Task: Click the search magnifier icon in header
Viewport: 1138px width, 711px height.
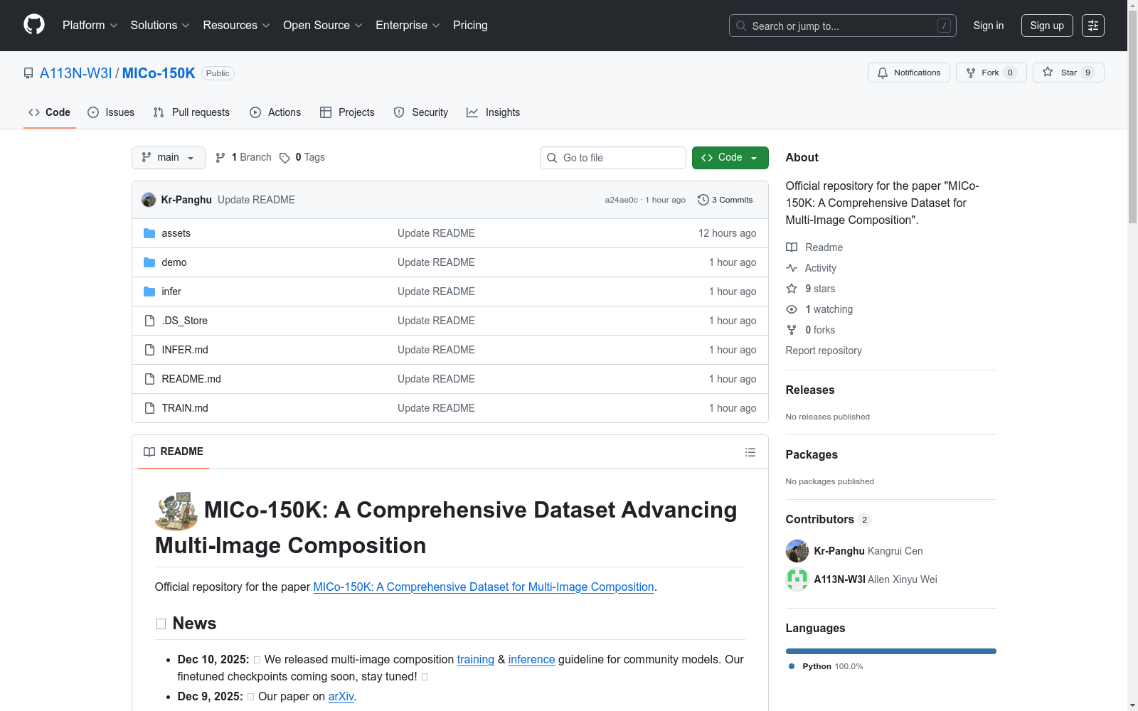Action: click(741, 26)
